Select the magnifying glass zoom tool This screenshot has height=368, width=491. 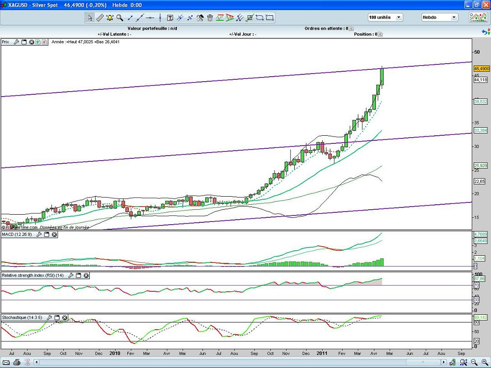[x=120, y=18]
